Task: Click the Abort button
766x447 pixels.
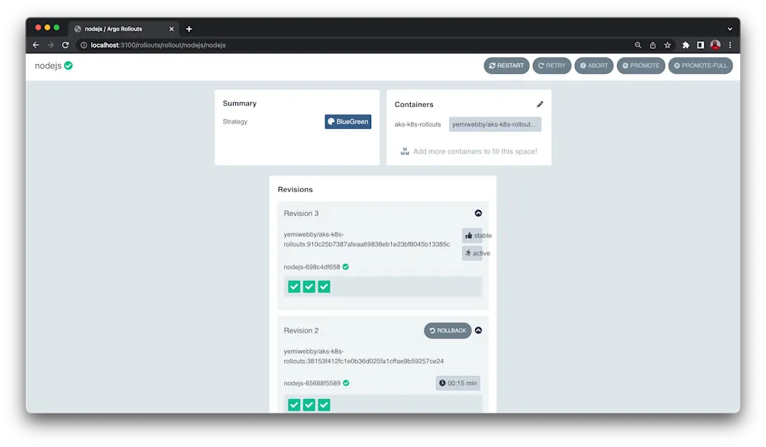Action: [593, 66]
